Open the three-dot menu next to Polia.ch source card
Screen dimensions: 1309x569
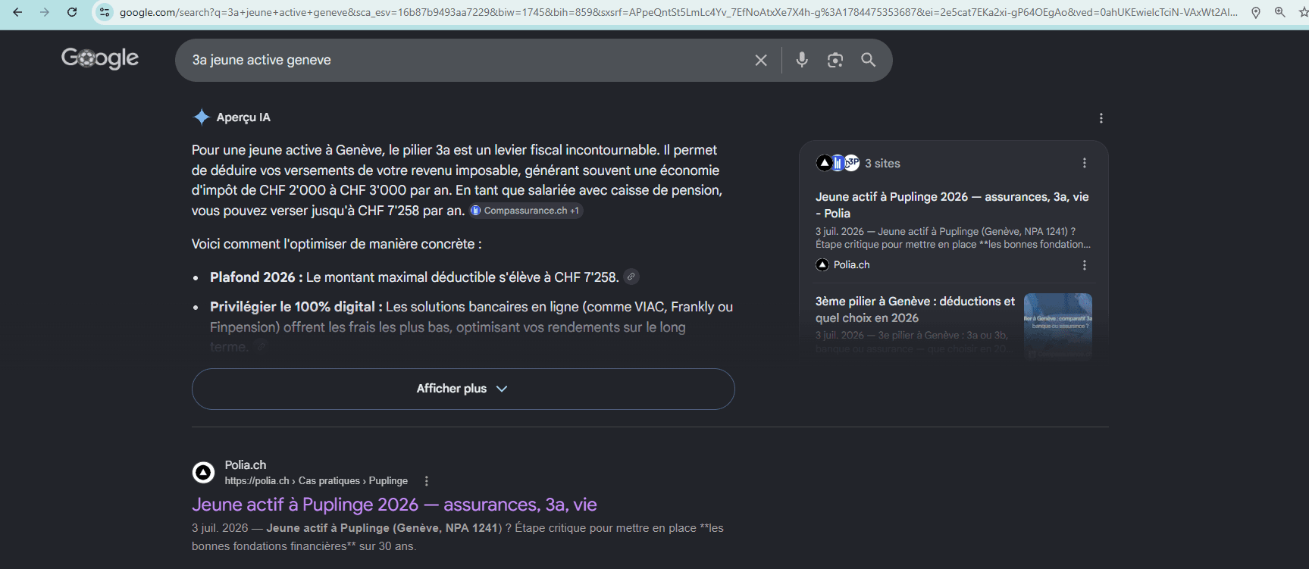click(1085, 265)
